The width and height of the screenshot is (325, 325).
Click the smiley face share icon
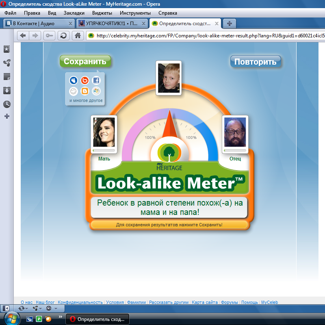74,91
